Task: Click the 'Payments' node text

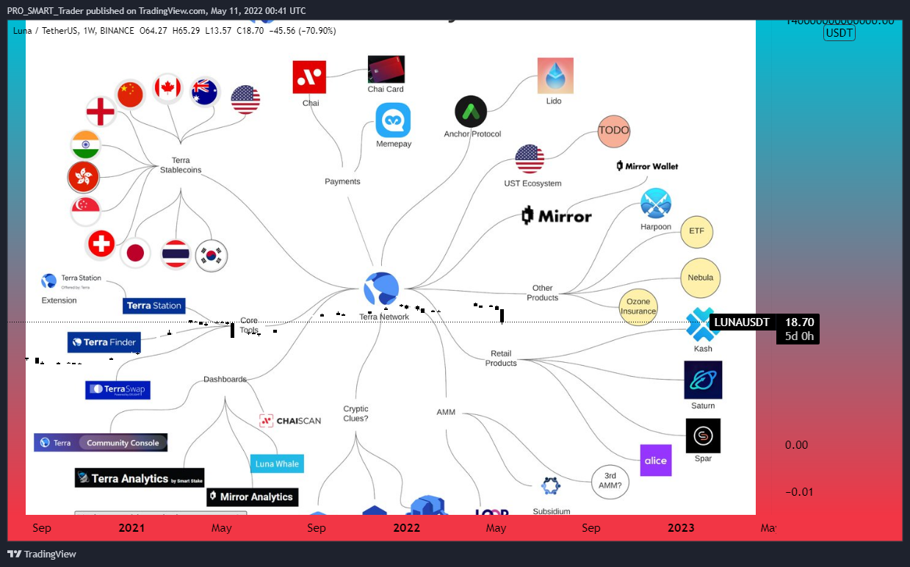Action: click(342, 181)
